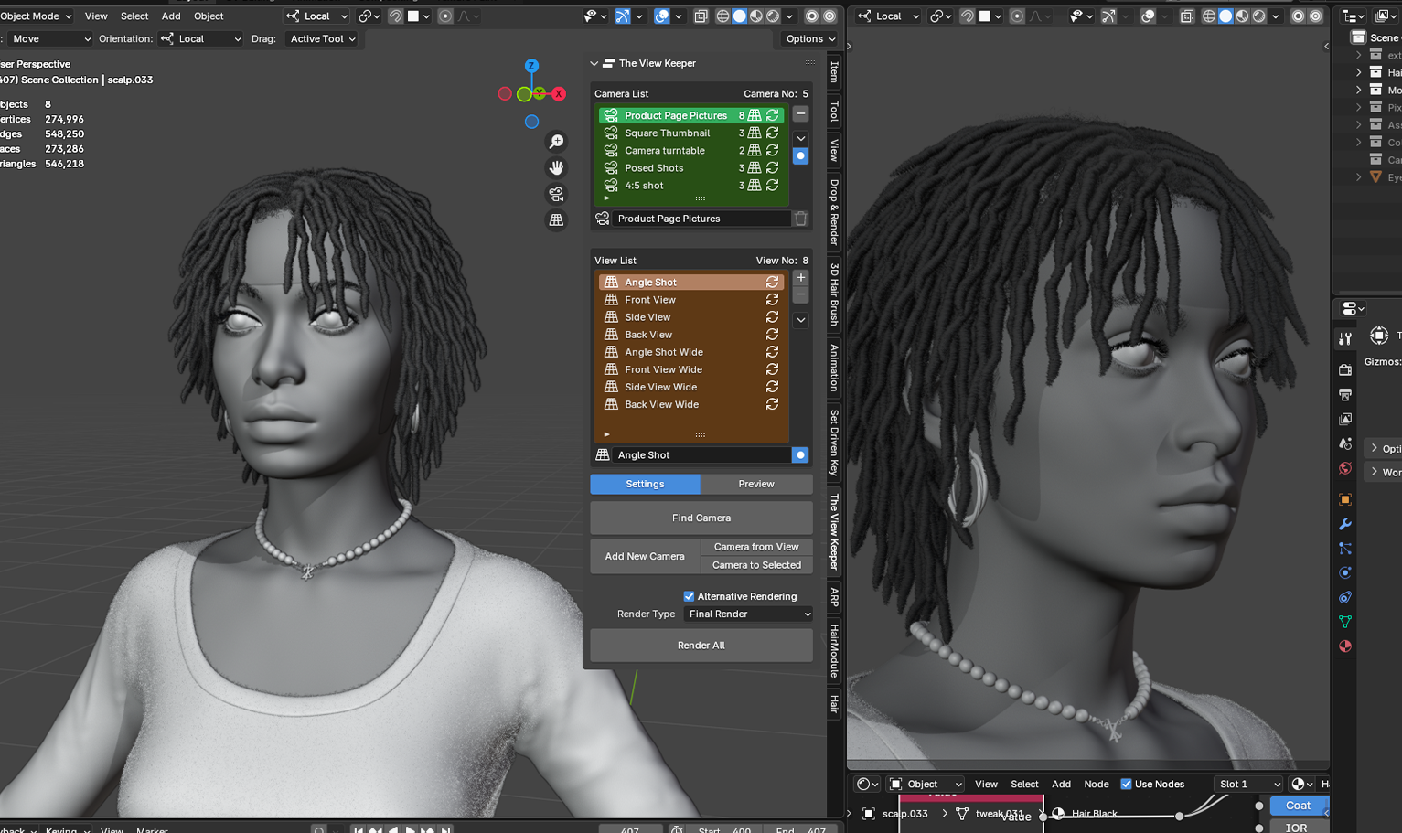Viewport: 1402px width, 833px height.
Task: Open the shading options dropdown in right viewport
Action: (1276, 16)
